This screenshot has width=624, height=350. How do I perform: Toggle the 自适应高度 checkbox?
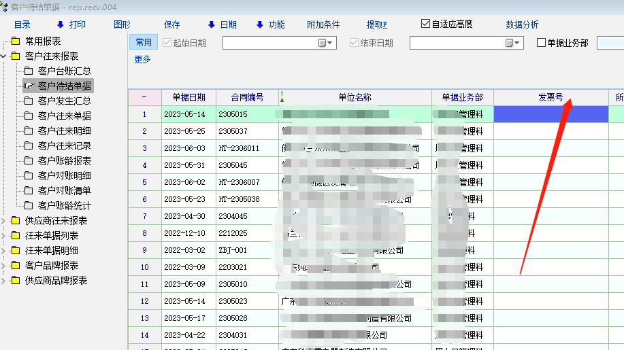(426, 24)
